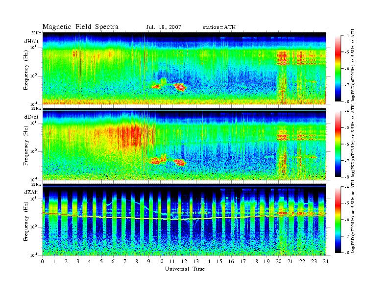
Task: Click the "32Hz" label above the dZ/dt panel
Action: [x=36, y=184]
